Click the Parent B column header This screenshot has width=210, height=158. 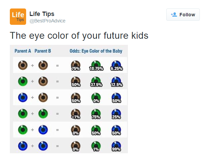(43, 51)
